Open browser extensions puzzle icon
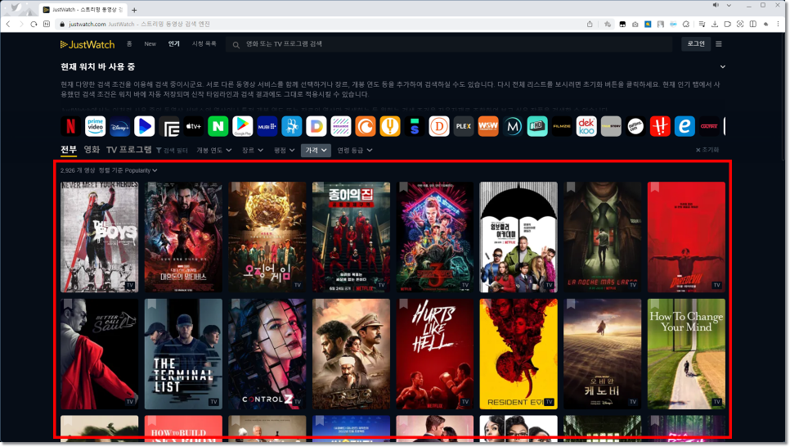This screenshot has height=447, width=790. click(686, 24)
